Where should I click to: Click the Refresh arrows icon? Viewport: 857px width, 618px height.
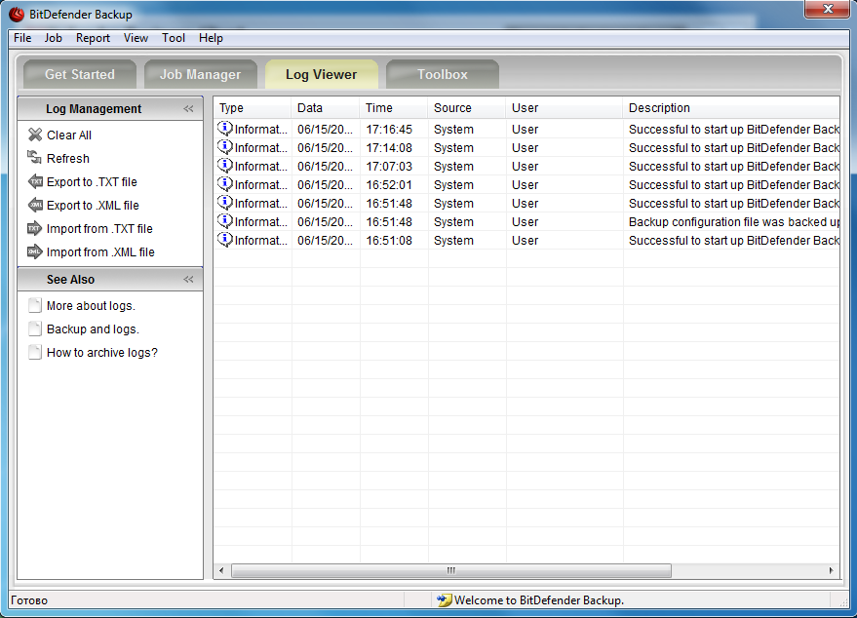pos(35,157)
